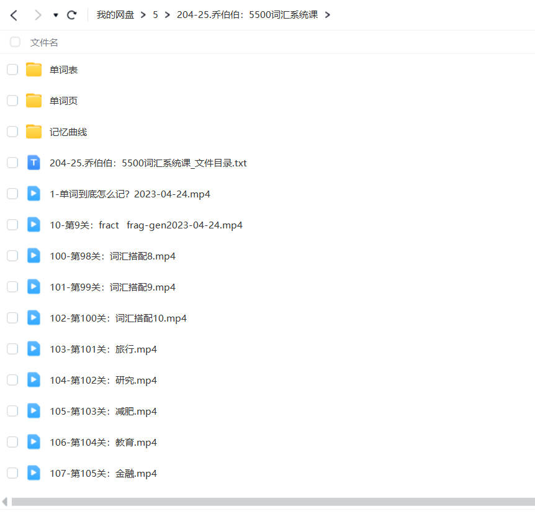Click video icon of 106-第104关 教育
Screen dimensions: 535x514
[x=34, y=443]
